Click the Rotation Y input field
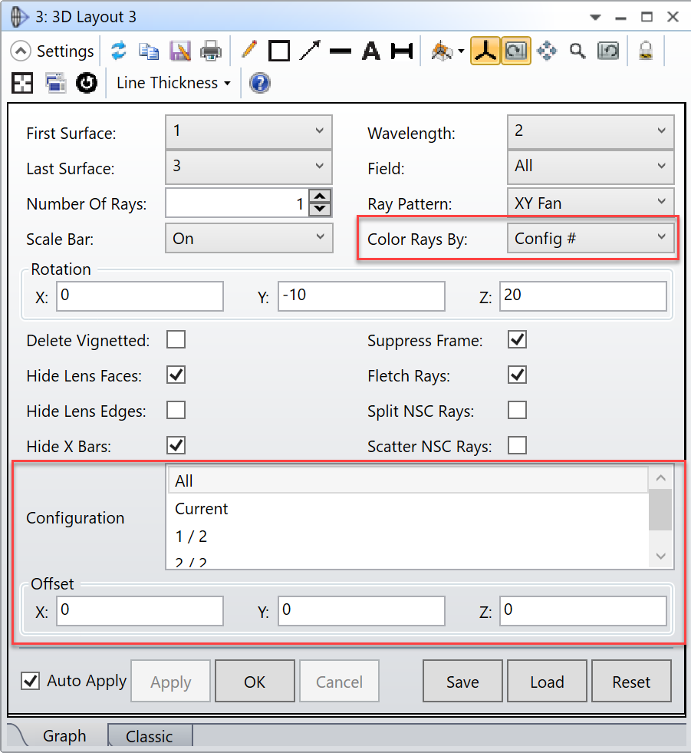 pos(361,296)
